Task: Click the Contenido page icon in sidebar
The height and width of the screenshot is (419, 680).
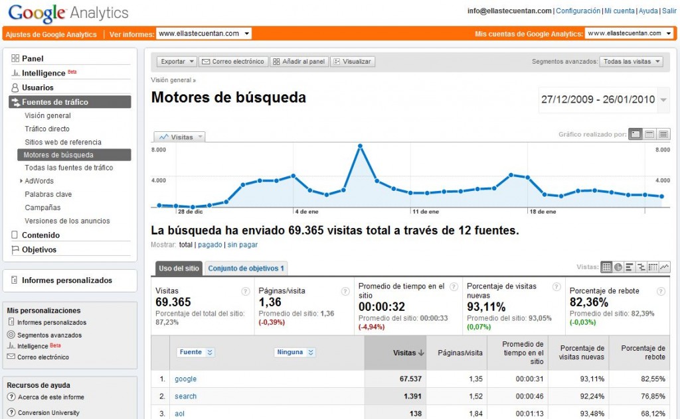Action: pyautogui.click(x=15, y=235)
